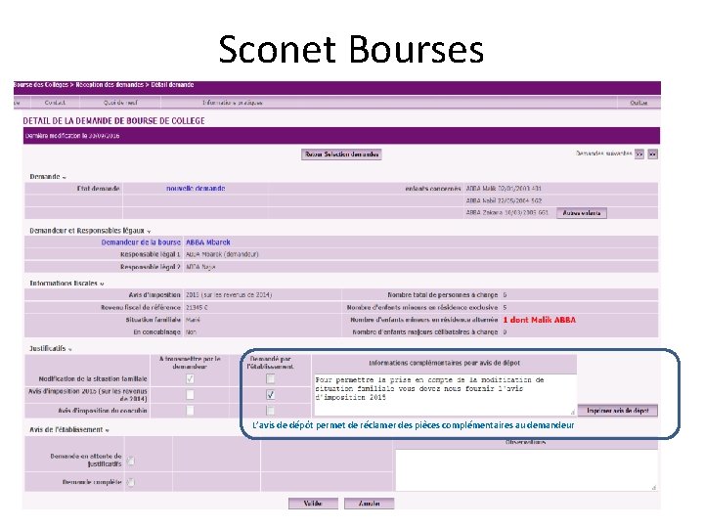Click the Annuler button
This screenshot has width=704, height=528.
point(369,504)
